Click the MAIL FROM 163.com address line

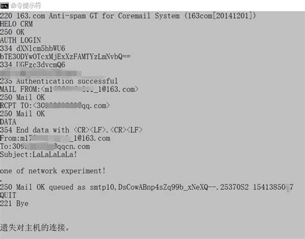pos(69,89)
